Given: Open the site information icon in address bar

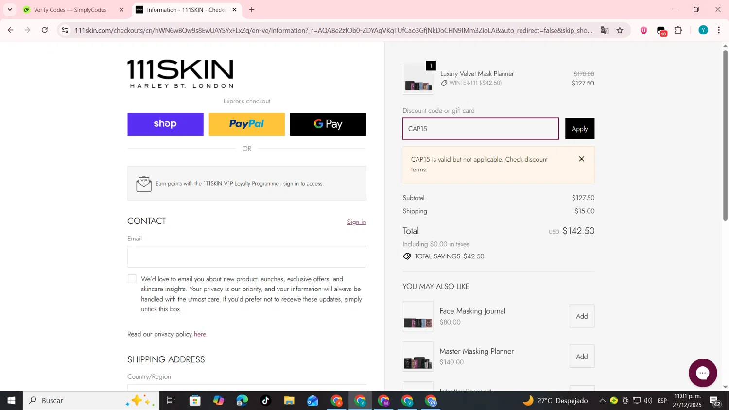Looking at the screenshot, I should coord(65,30).
